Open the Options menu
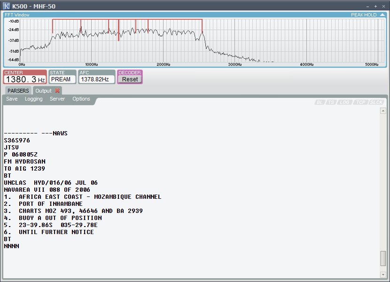 click(81, 99)
